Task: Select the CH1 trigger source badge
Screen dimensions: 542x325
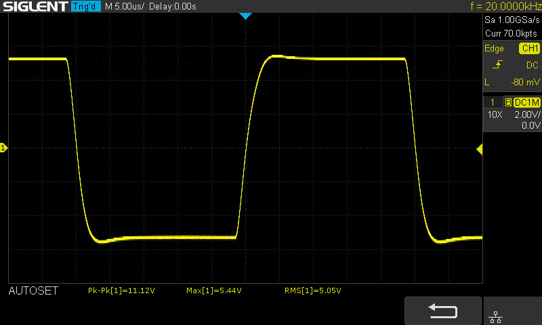Action: 529,48
